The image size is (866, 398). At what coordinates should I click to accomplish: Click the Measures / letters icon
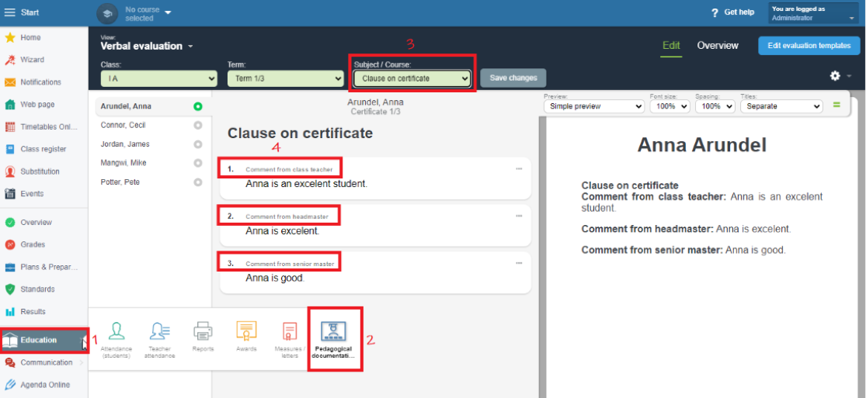tap(290, 331)
